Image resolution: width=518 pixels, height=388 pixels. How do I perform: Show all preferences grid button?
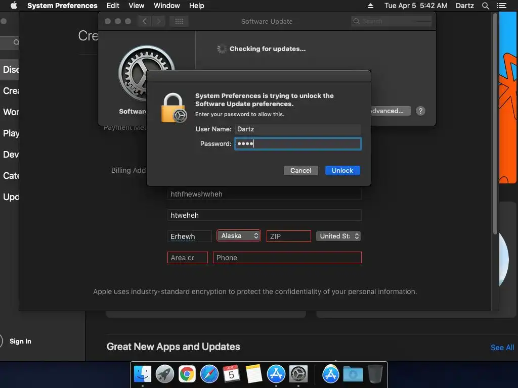179,21
